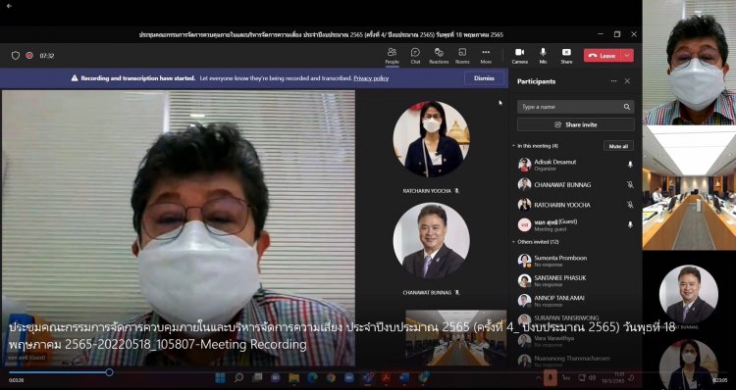Toggle CHANAWAT BUNNAG's muted mic icon in list

coord(630,184)
